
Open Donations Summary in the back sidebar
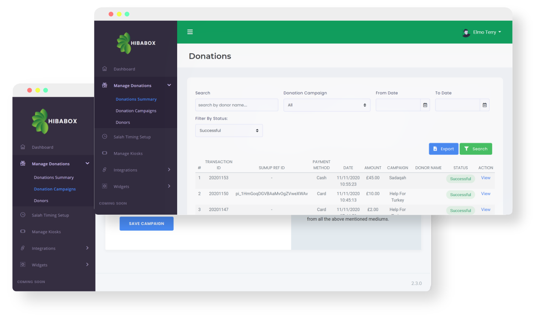coord(54,178)
